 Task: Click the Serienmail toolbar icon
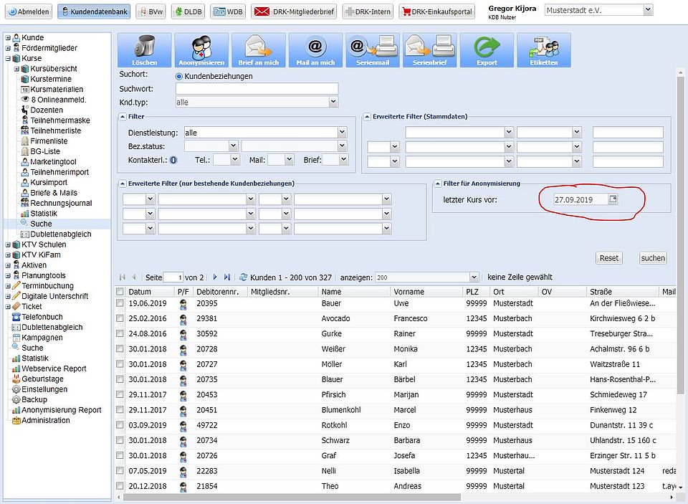coord(373,47)
